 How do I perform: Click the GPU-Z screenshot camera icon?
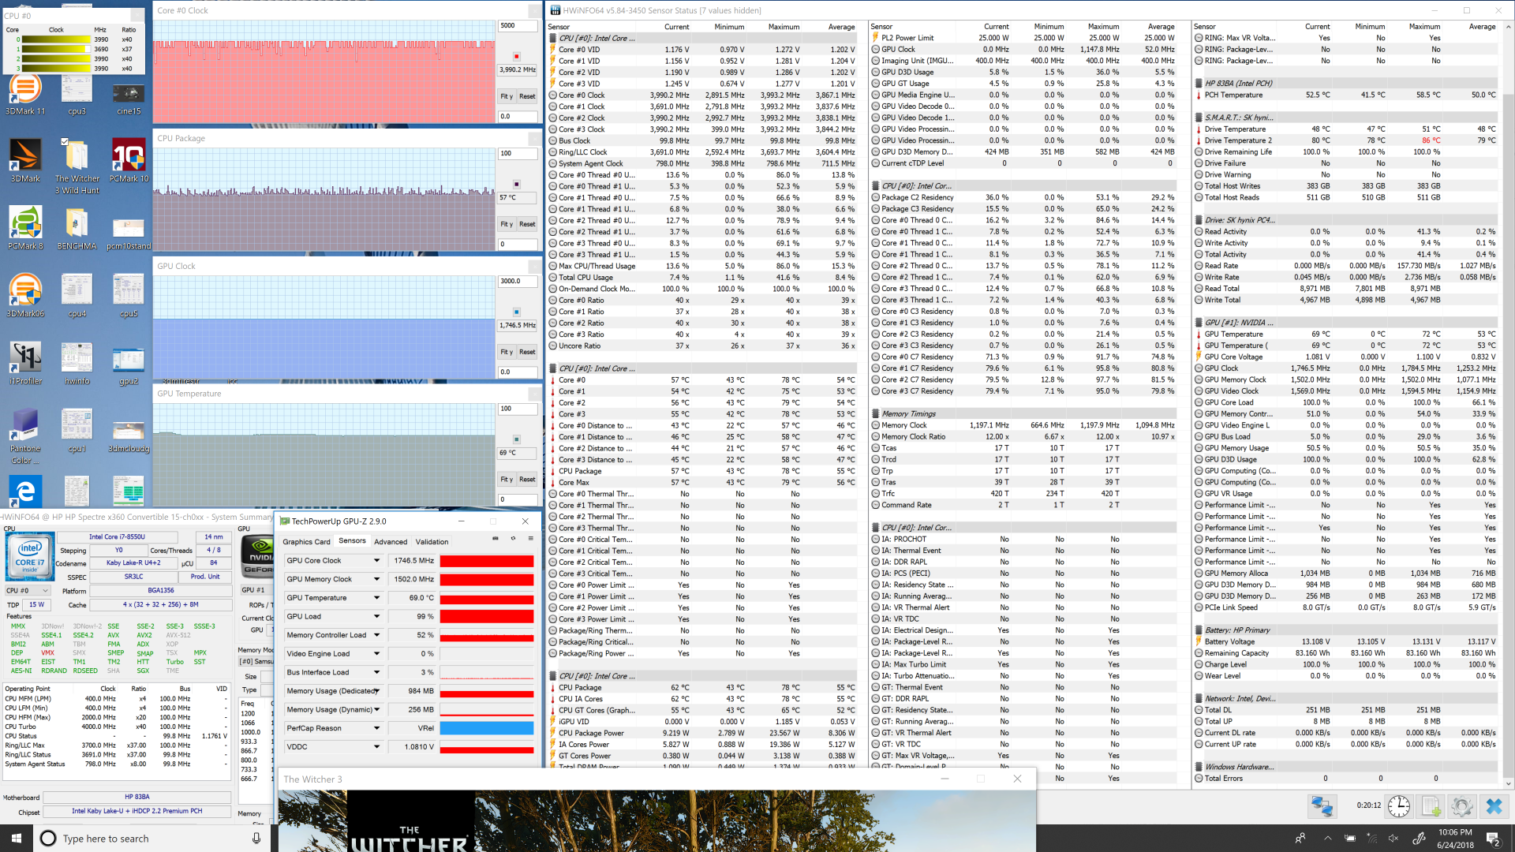[496, 539]
